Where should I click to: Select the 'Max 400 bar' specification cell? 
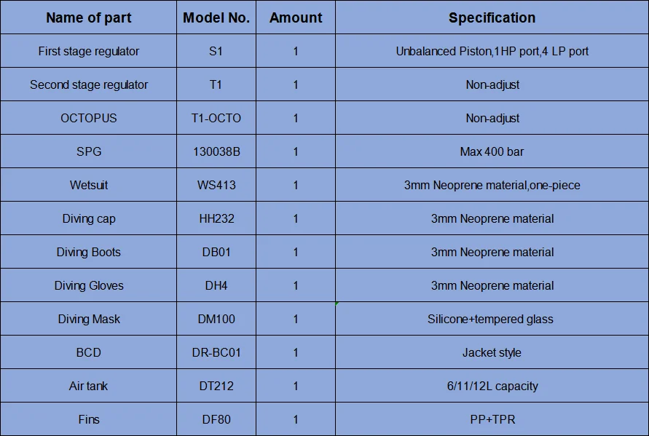click(492, 151)
